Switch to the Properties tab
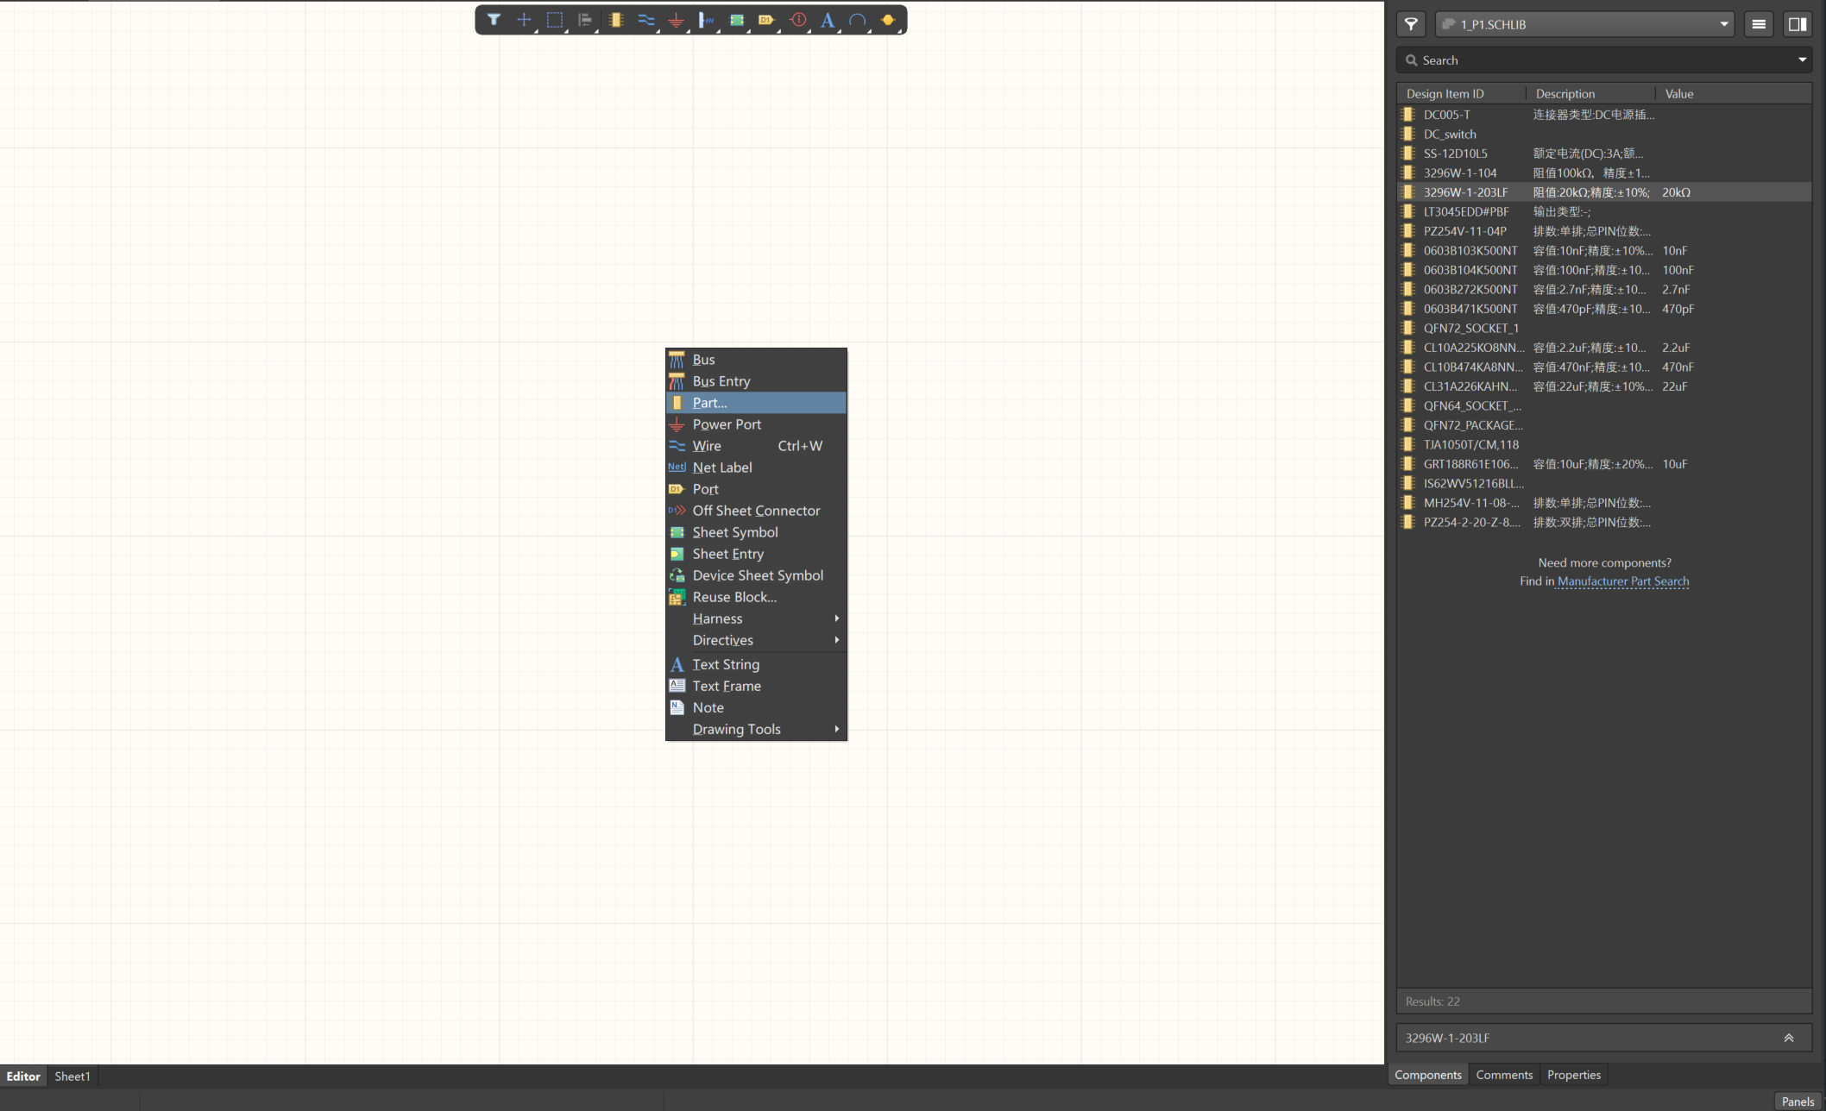Image resolution: width=1826 pixels, height=1111 pixels. (x=1573, y=1075)
